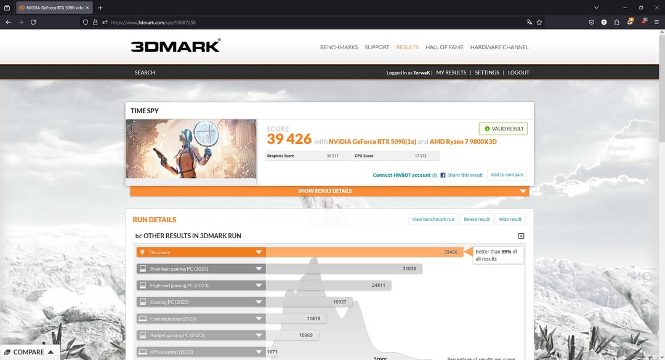Click the browser address bar URL

click(x=153, y=23)
